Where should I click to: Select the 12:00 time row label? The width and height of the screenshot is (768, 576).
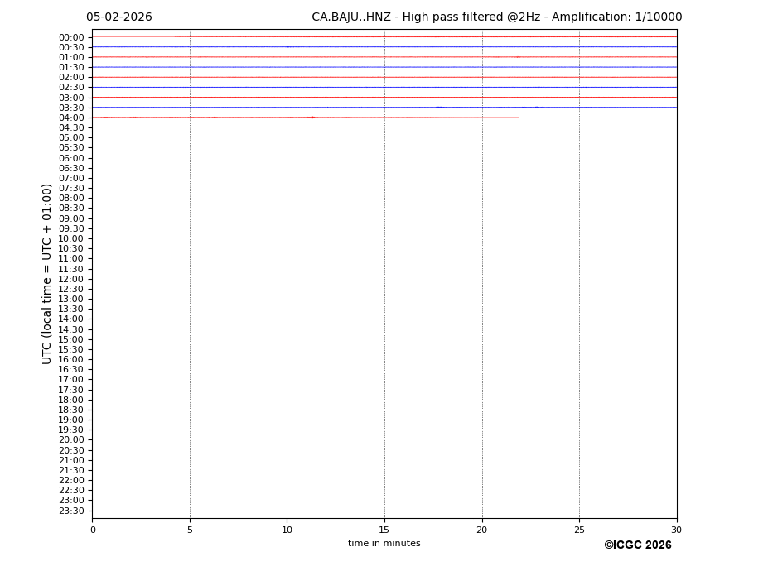pos(71,279)
